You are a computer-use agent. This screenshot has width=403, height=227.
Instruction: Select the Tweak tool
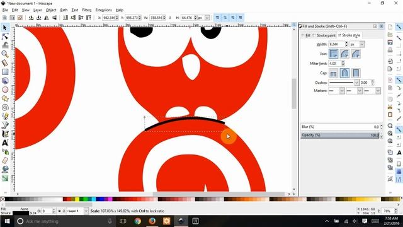tap(5, 45)
